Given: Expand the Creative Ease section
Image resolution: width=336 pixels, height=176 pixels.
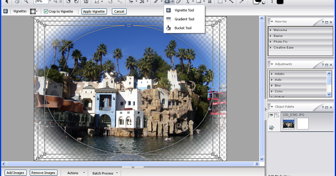Looking at the screenshot, I should [x=300, y=47].
